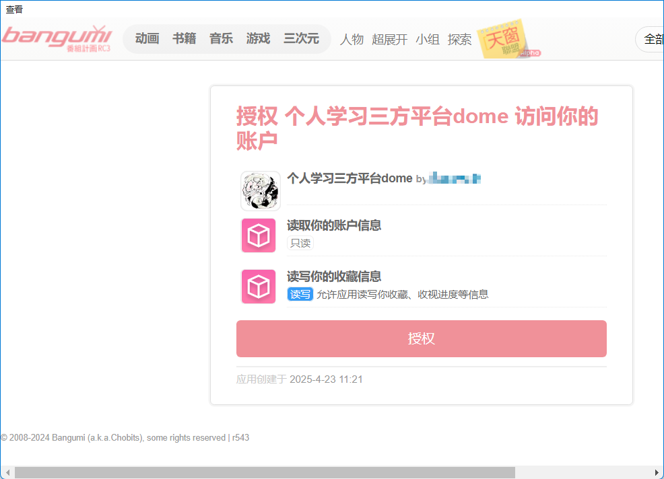This screenshot has height=479, width=664.
Task: Click the pink cube icon beside 读写你的收藏信息
Action: 258,286
